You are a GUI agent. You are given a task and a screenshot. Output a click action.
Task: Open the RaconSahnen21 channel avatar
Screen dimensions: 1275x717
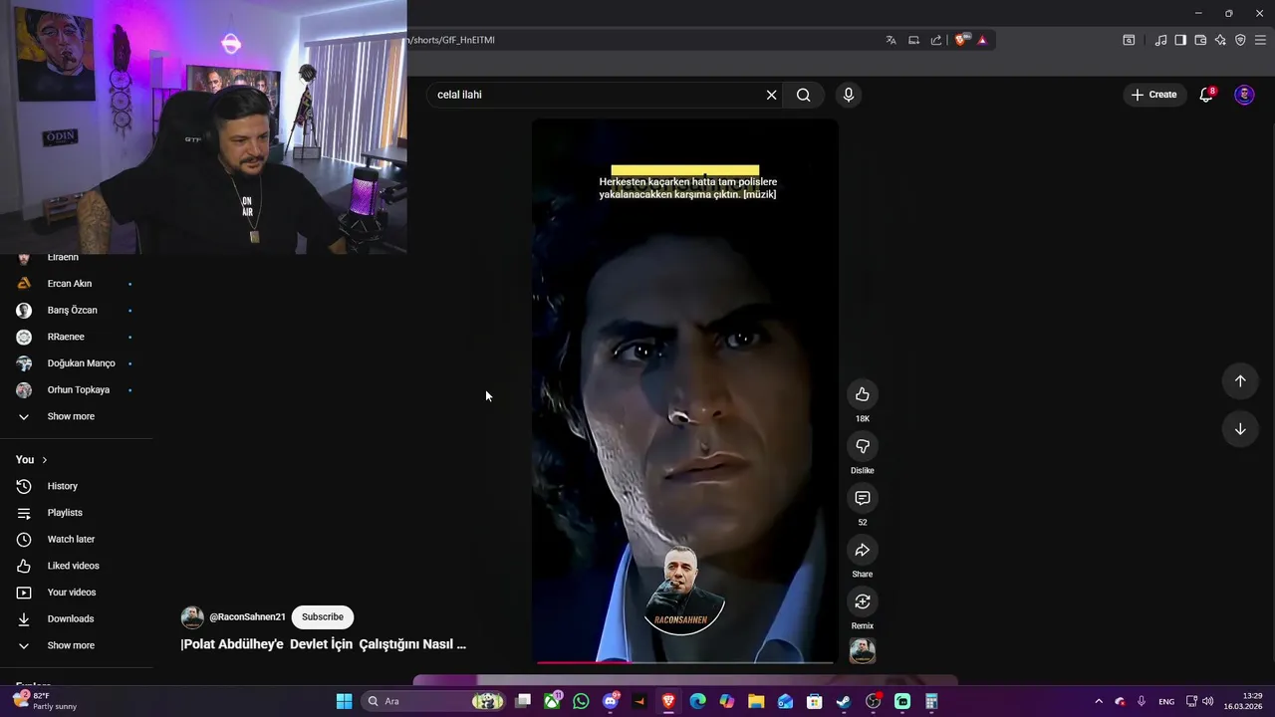(x=192, y=617)
